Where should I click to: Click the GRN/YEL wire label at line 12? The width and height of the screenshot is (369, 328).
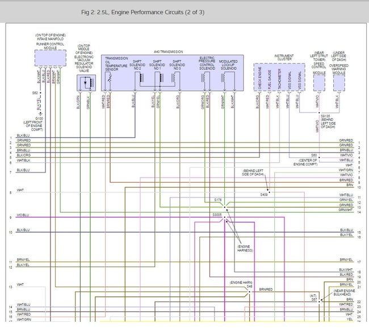[x=346, y=200]
